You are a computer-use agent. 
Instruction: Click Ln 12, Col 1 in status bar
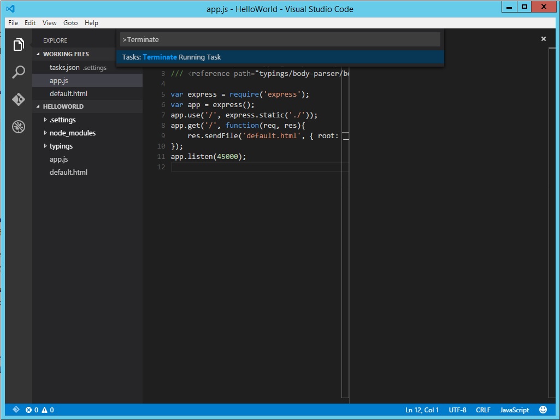coord(422,410)
